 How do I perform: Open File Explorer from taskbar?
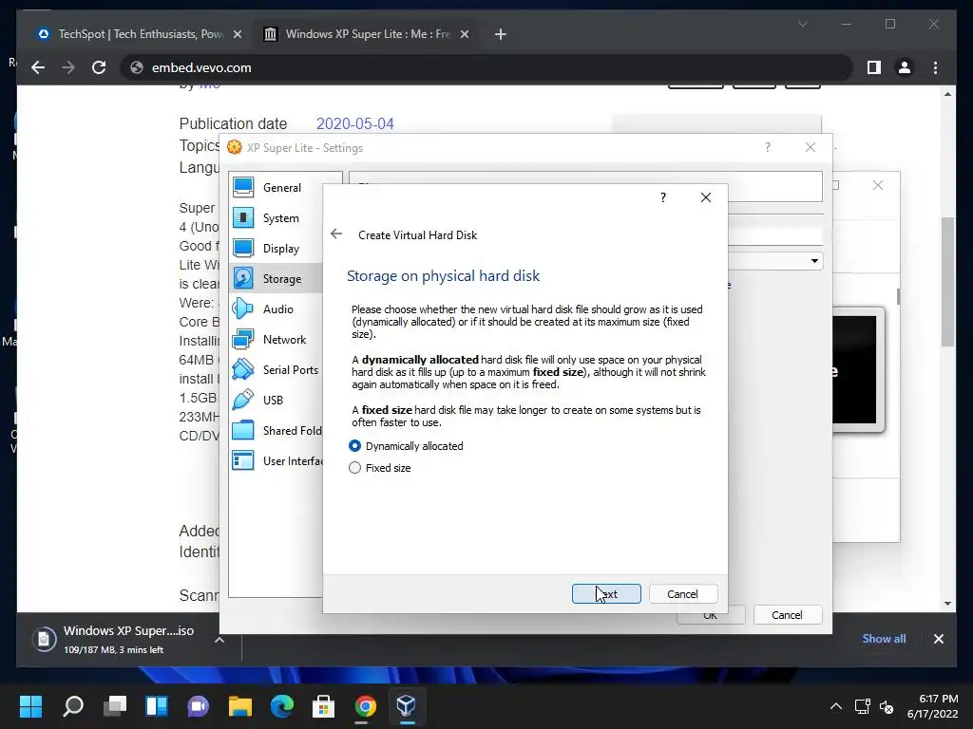point(240,705)
